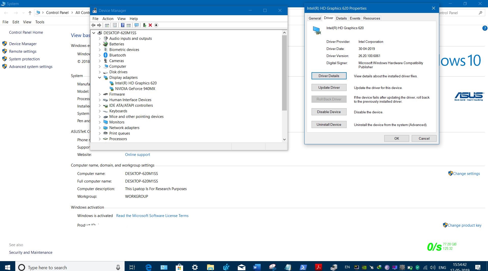
Task: Click the red X uninstall device icon
Action: click(x=150, y=25)
